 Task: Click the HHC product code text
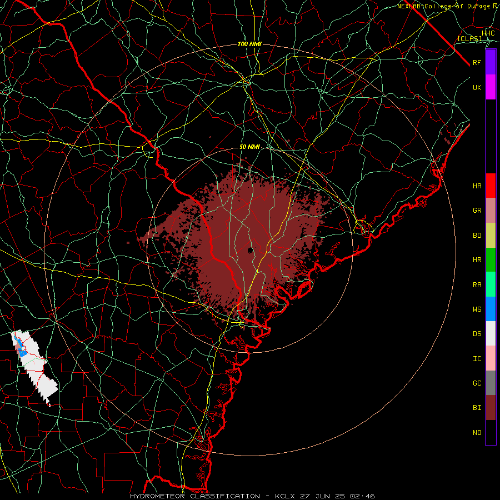(x=488, y=33)
